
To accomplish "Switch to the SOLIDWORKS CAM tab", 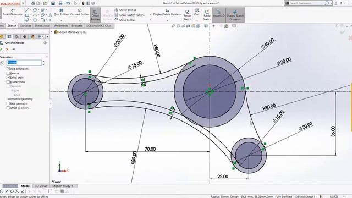I will tap(99, 26).
